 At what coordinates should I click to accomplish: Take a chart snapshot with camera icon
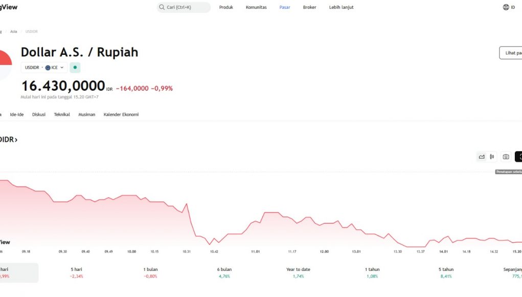(506, 157)
